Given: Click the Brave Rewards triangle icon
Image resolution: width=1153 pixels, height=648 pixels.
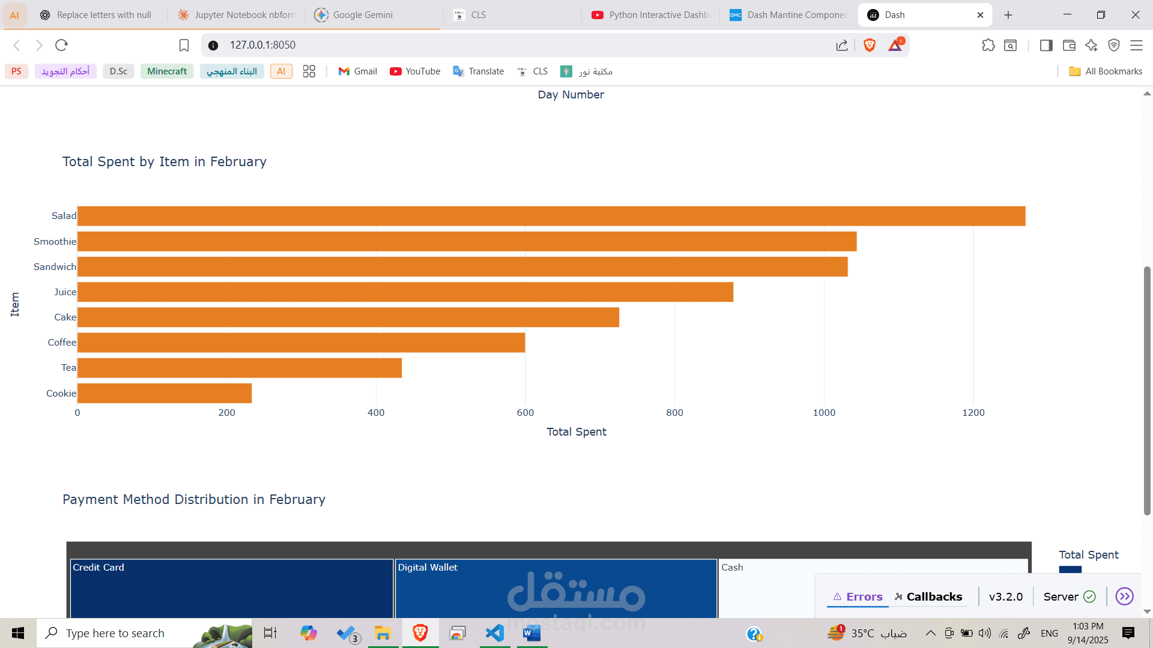Looking at the screenshot, I should tap(895, 45).
